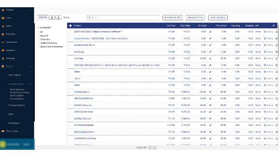Image resolution: width=279 pixels, height=157 pixels.
Task: Click the Product icon in sidebar
Action: 3,10
